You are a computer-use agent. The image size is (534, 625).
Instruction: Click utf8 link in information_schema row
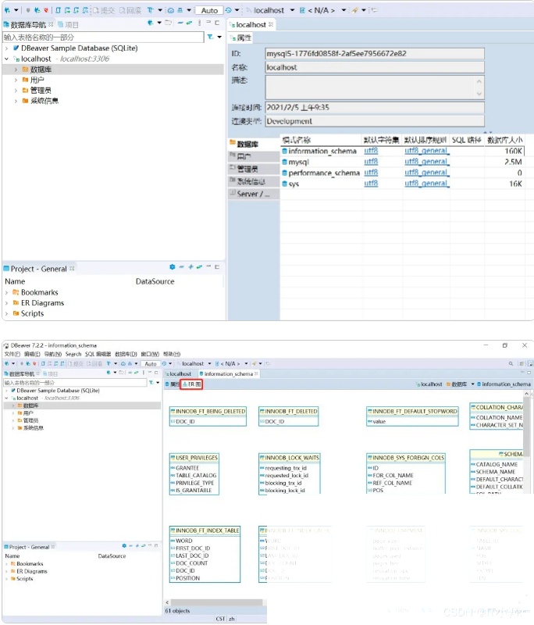pyautogui.click(x=371, y=151)
